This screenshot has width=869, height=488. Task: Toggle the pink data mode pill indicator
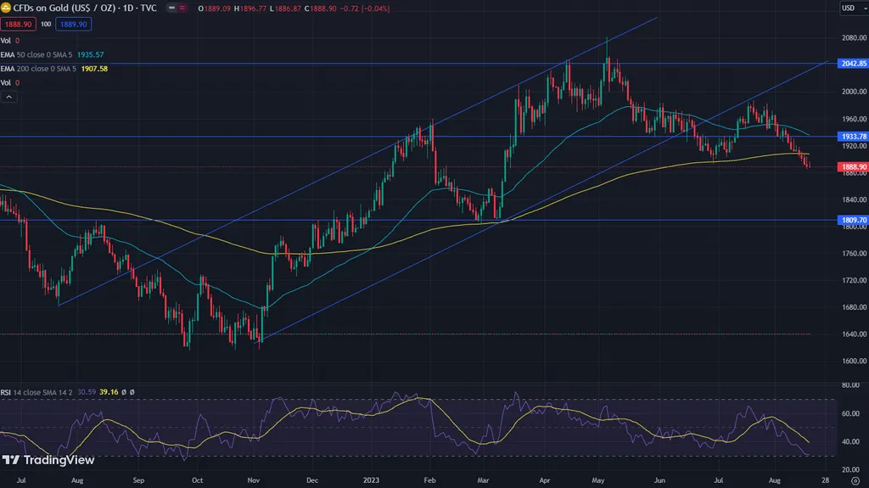click(182, 8)
